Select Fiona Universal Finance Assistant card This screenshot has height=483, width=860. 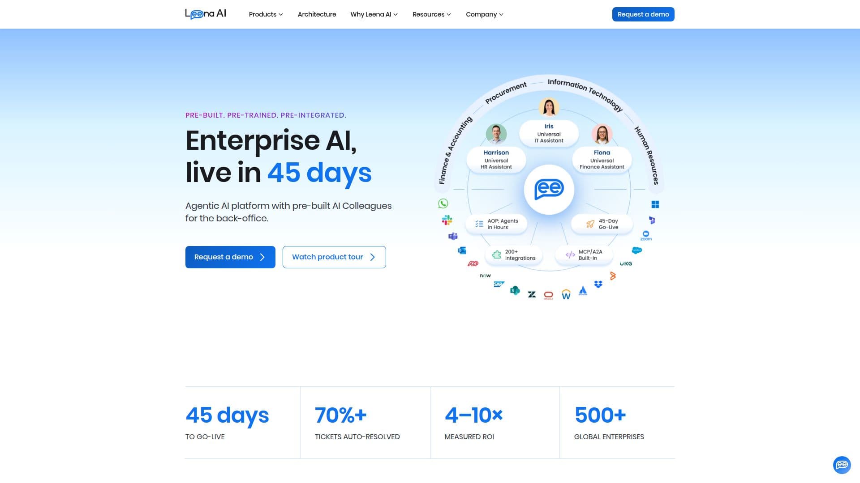[x=602, y=160]
